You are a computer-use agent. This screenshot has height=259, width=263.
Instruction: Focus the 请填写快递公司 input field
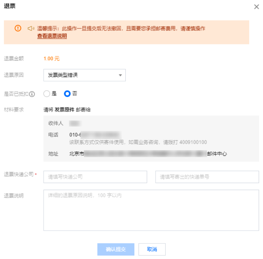(x=95, y=177)
